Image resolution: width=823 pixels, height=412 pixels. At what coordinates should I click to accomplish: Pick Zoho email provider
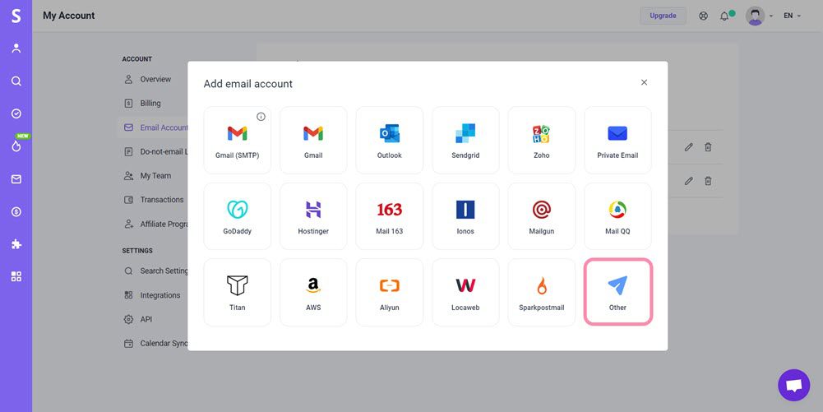(x=541, y=140)
